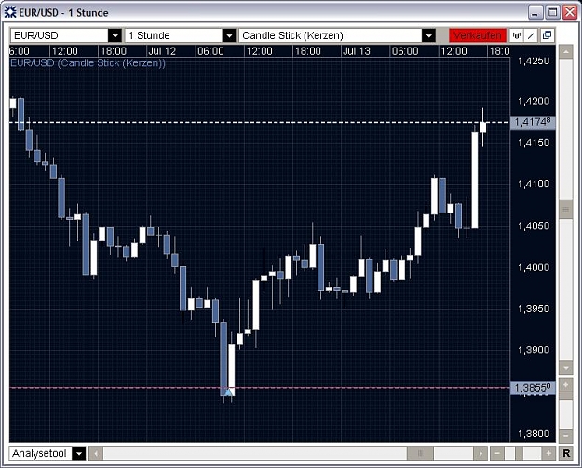Click the 1,4174 current price label
This screenshot has height=468, width=582.
(x=533, y=122)
